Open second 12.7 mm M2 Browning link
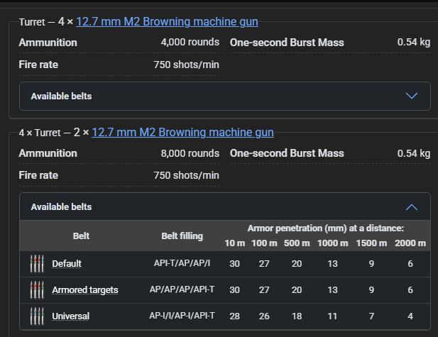The width and height of the screenshot is (438, 337). pos(182,133)
